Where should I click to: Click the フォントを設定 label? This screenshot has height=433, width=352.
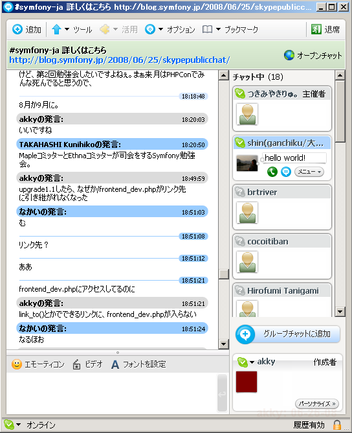tap(144, 364)
